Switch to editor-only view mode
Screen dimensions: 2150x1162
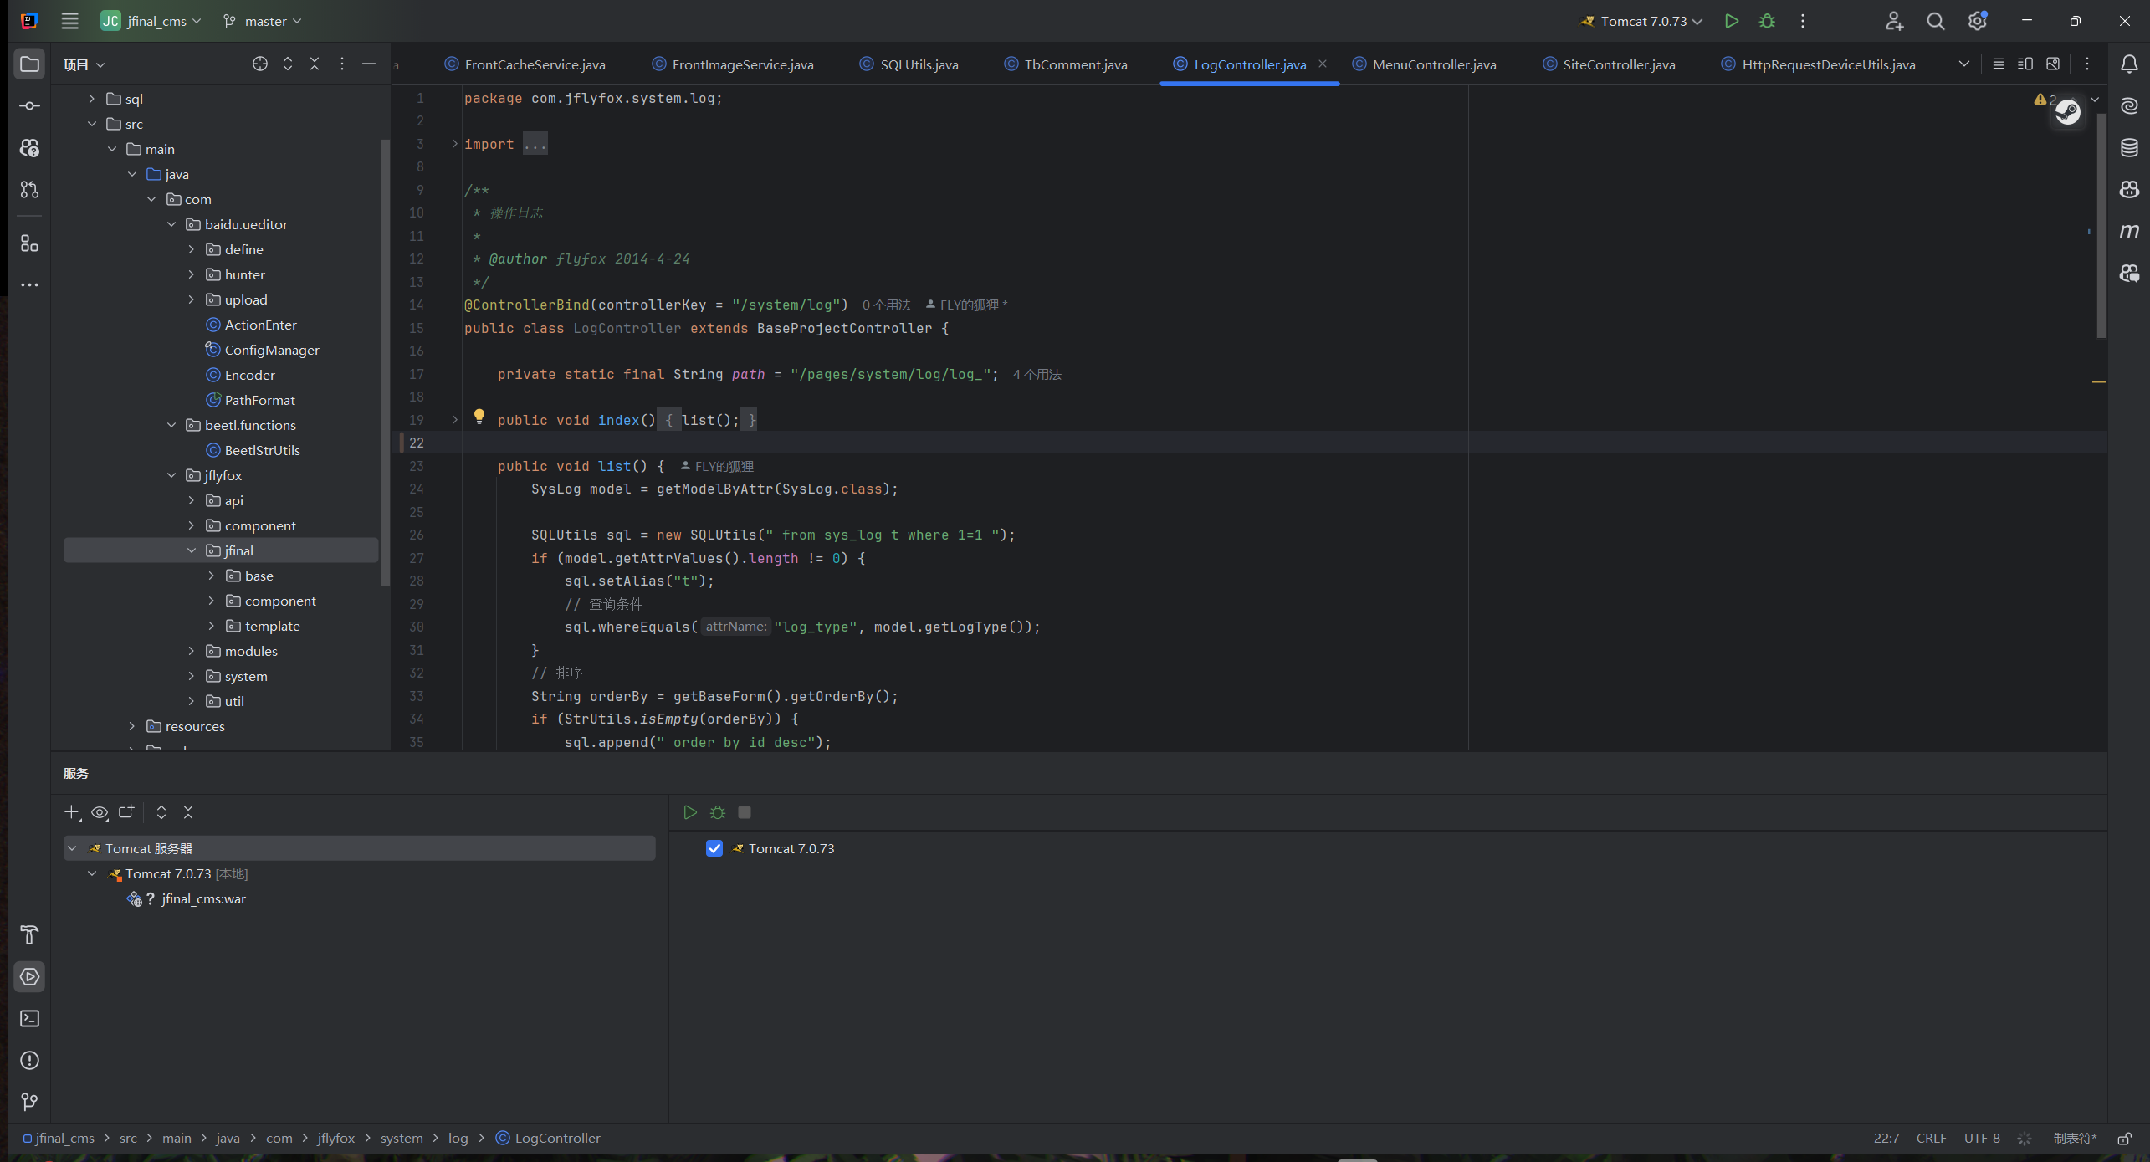click(1999, 64)
